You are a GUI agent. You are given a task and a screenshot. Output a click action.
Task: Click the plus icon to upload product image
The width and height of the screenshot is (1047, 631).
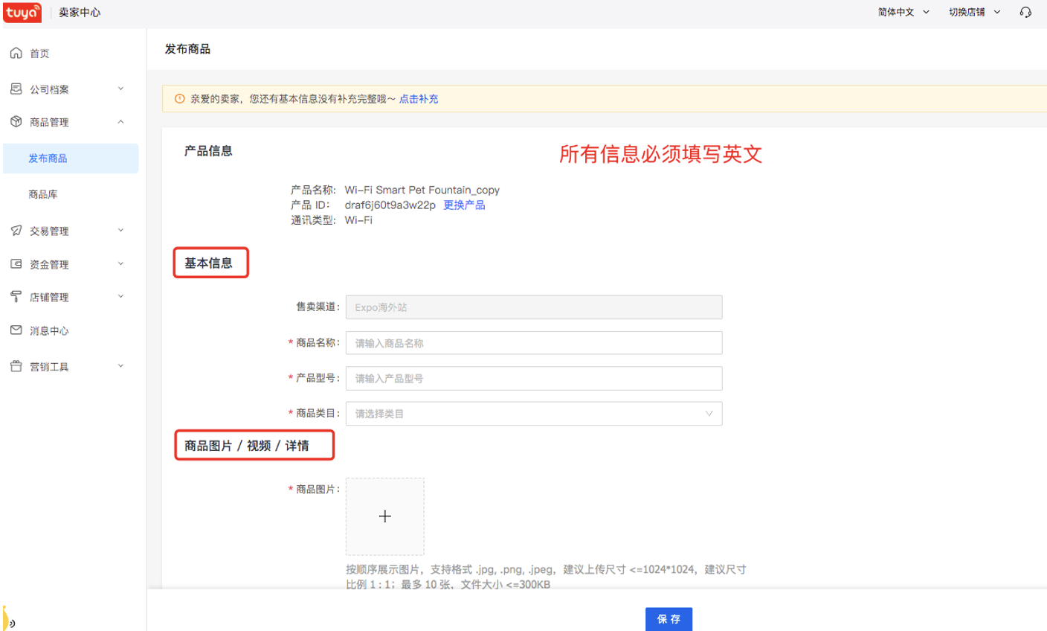pos(384,516)
